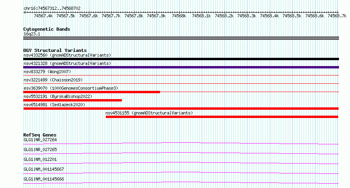
Task: Click ruler tick 74568.5k
Action: coord(292,16)
